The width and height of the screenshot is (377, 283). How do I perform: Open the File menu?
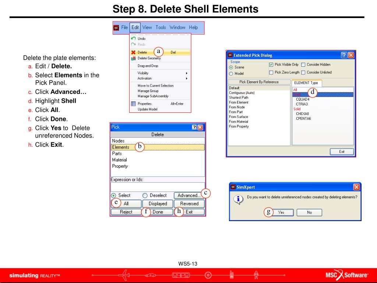(x=124, y=27)
